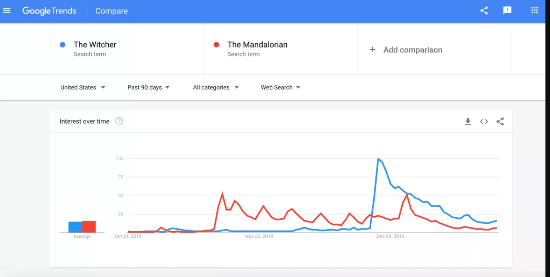Click the Compare header label
Screen dimensions: 550x277
click(112, 11)
